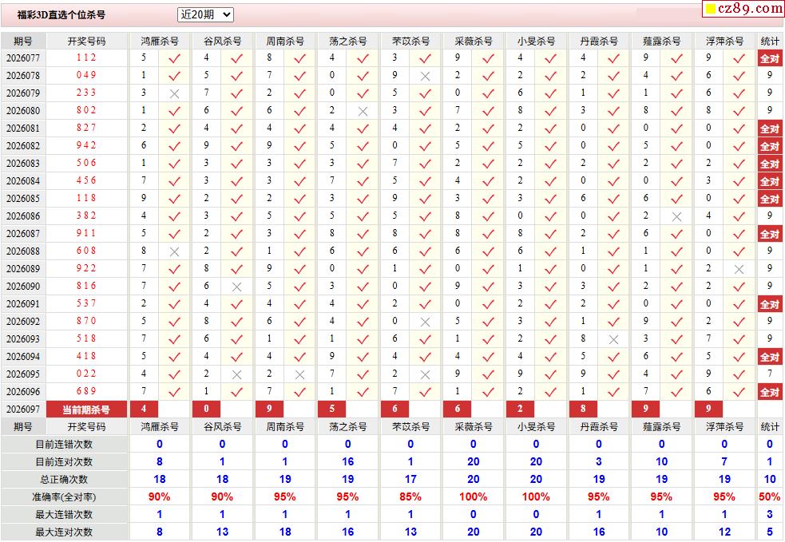Click the gray cross for 荡之杀号 in row 2026080
Viewport: 785px width, 542px height.
point(363,111)
